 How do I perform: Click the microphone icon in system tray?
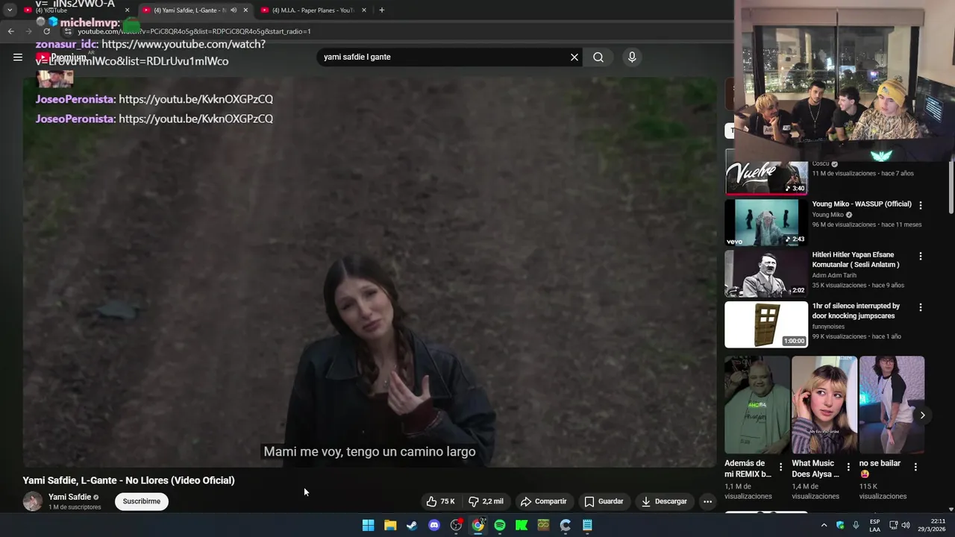click(x=856, y=525)
